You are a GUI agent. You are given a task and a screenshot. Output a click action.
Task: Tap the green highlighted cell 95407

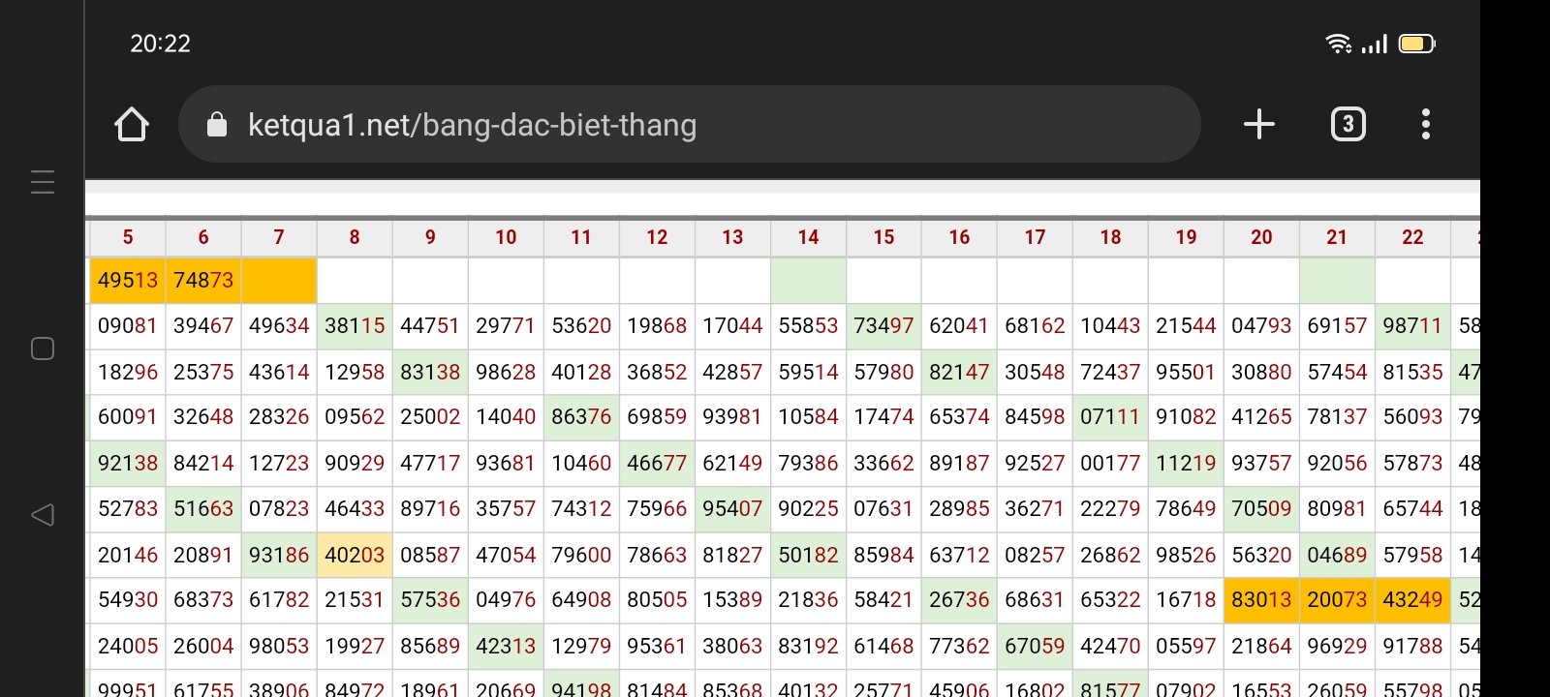(x=732, y=509)
